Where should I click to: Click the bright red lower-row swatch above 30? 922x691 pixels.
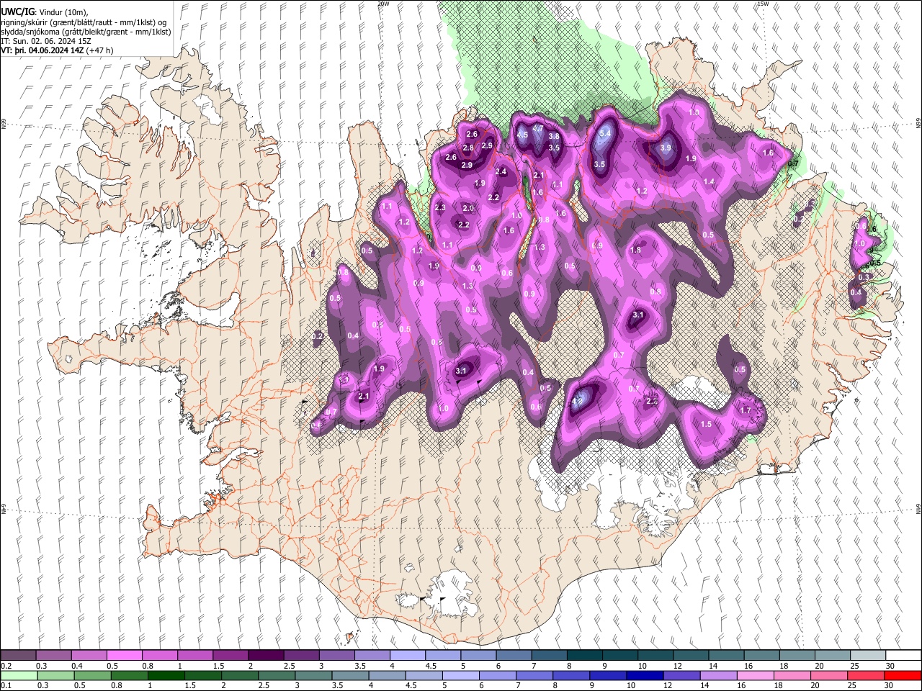click(903, 675)
